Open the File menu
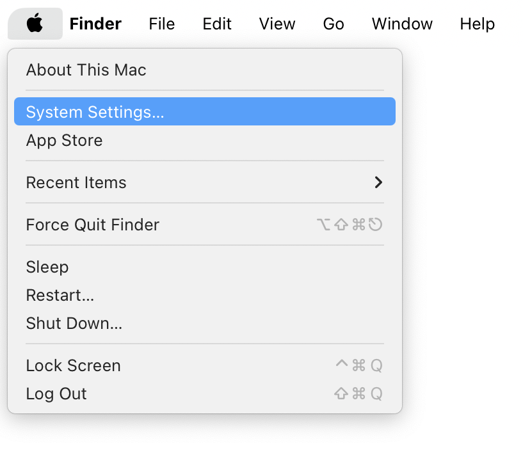The width and height of the screenshot is (523, 455). pos(161,24)
